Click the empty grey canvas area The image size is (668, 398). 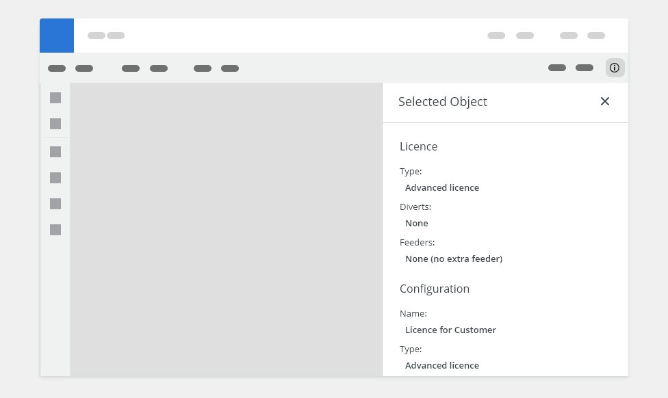[x=227, y=230]
